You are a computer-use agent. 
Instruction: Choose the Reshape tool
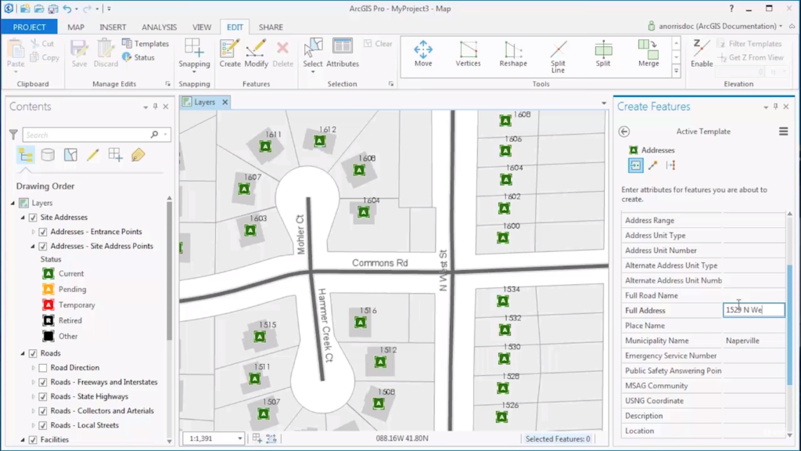[x=513, y=54]
